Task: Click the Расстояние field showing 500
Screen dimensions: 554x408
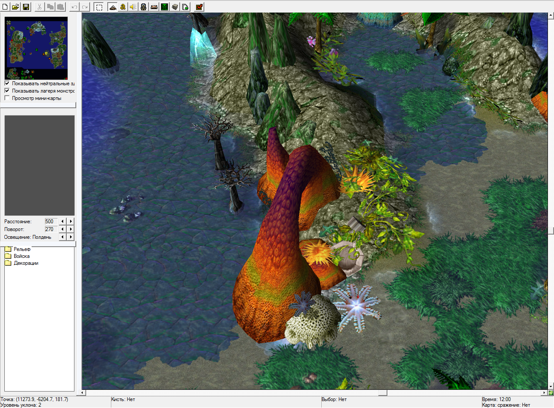Action: 51,222
